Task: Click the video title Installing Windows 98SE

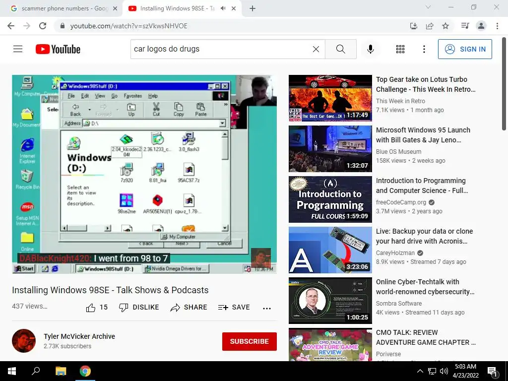Action: click(110, 290)
